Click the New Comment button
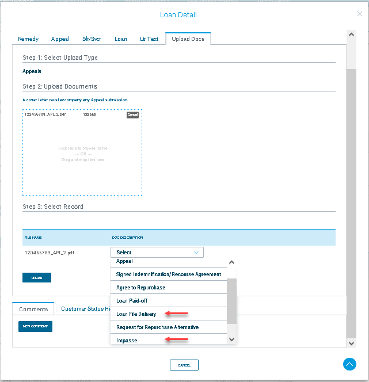This screenshot has height=382, width=369. coord(35,327)
